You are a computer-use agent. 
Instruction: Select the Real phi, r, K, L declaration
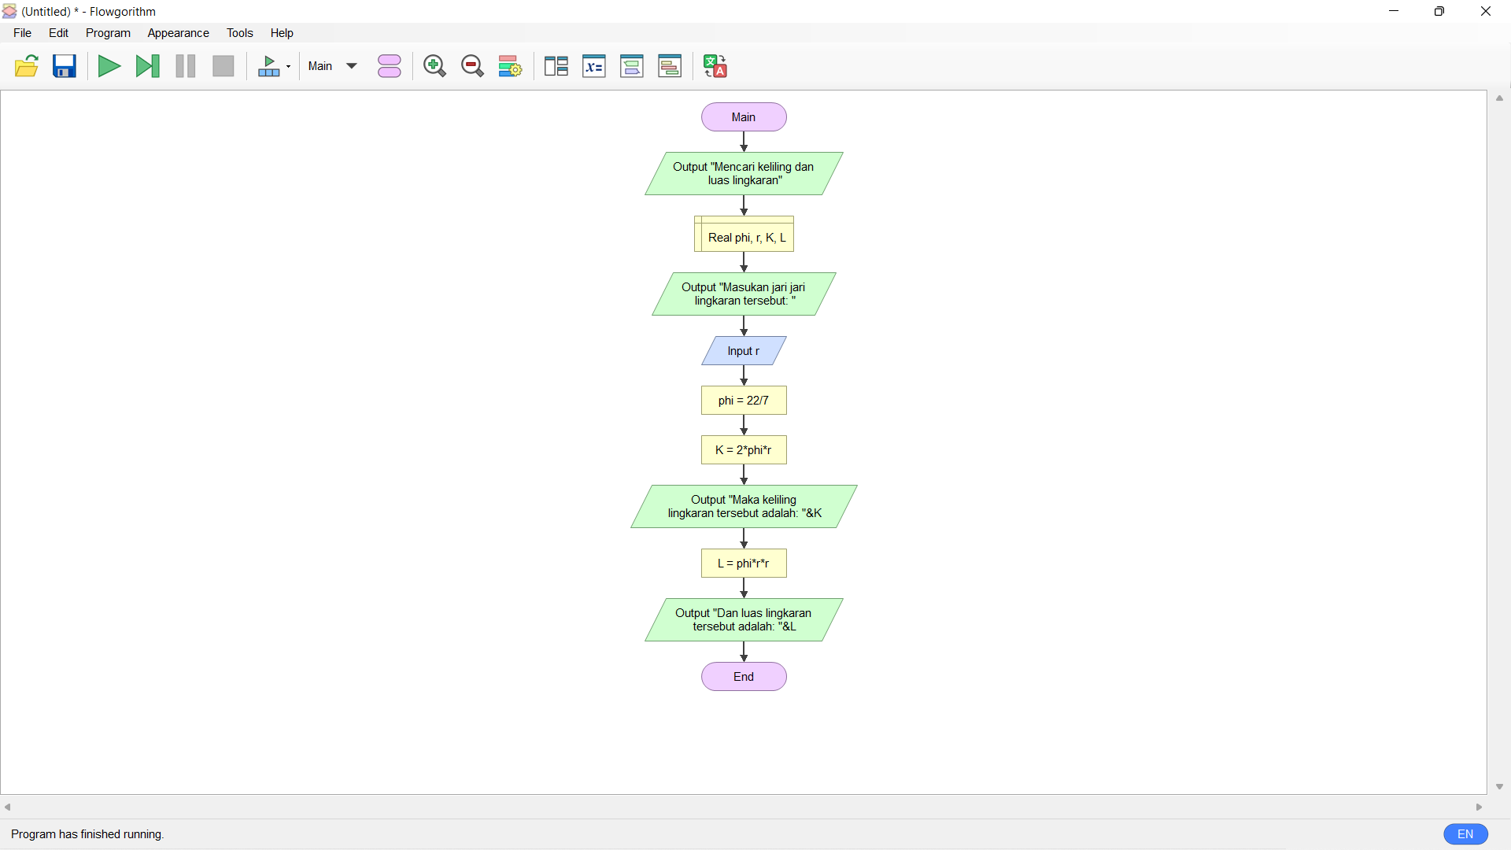point(744,235)
